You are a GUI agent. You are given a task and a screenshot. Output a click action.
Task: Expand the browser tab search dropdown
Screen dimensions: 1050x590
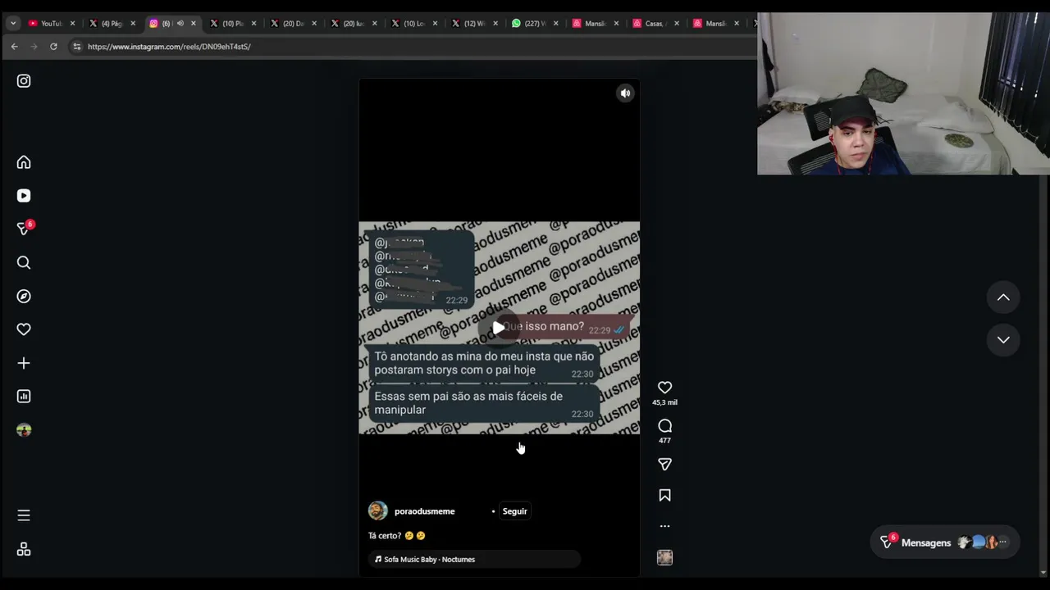(x=13, y=24)
